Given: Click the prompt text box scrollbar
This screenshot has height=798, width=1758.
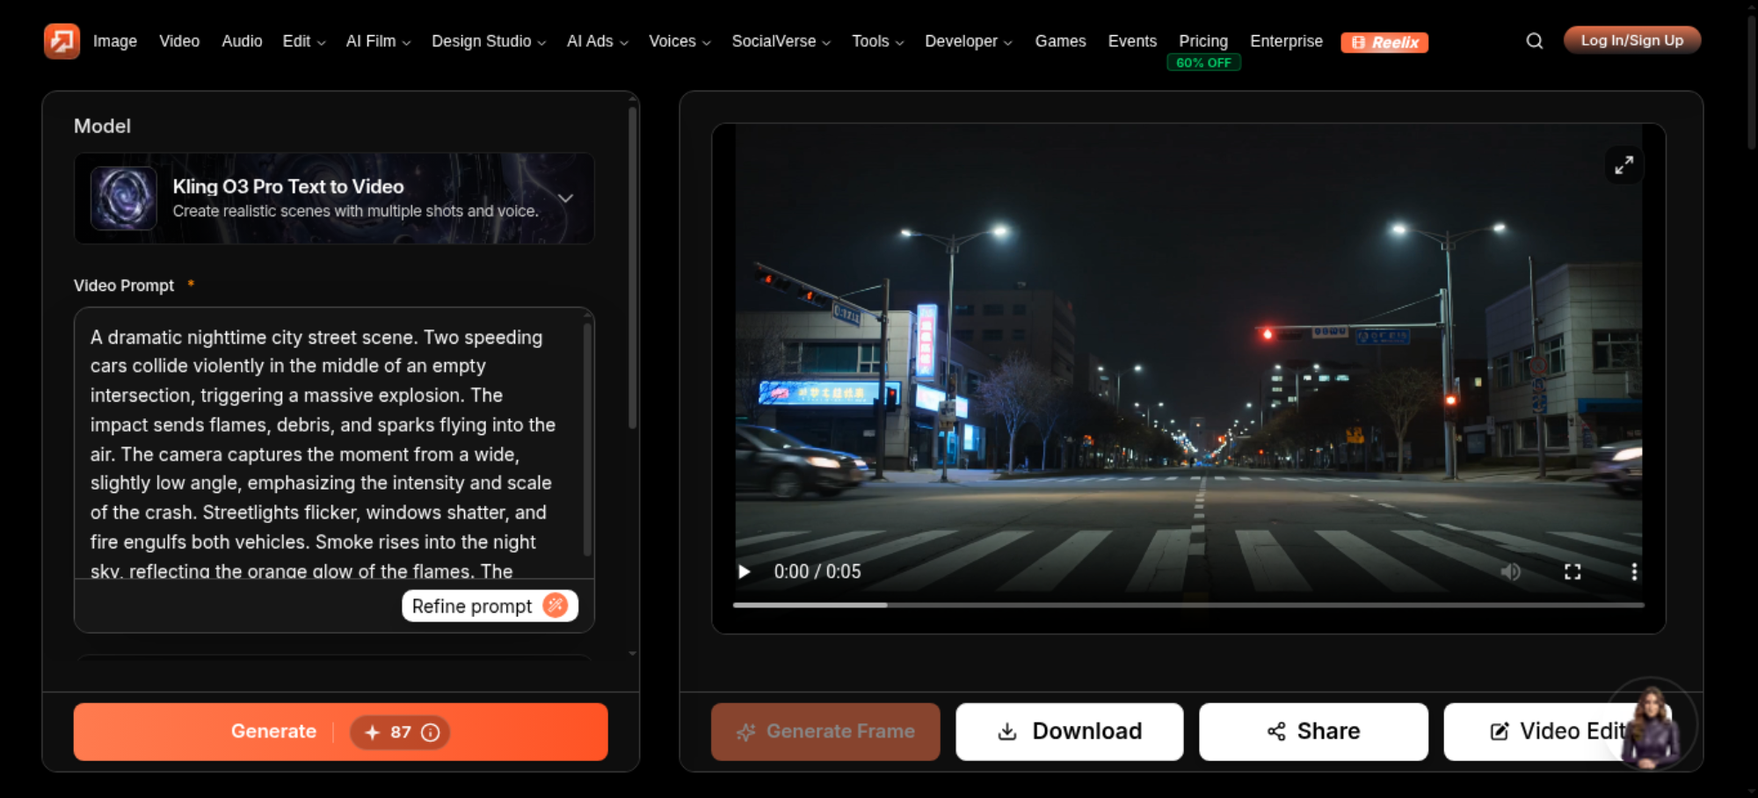Looking at the screenshot, I should (x=587, y=439).
